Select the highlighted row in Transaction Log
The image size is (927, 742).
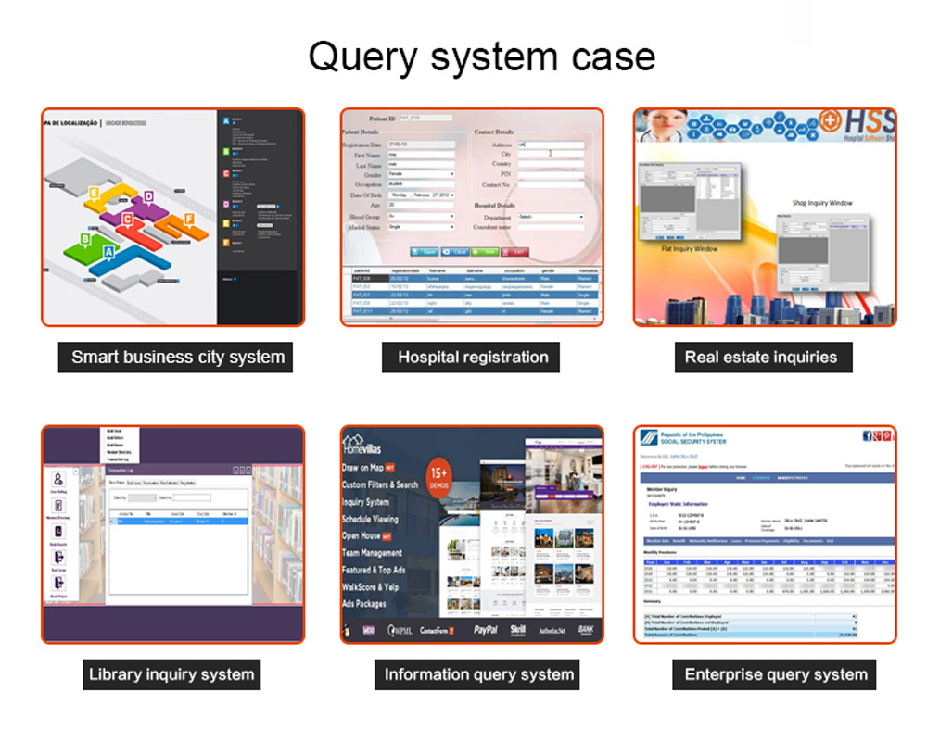click(x=178, y=522)
